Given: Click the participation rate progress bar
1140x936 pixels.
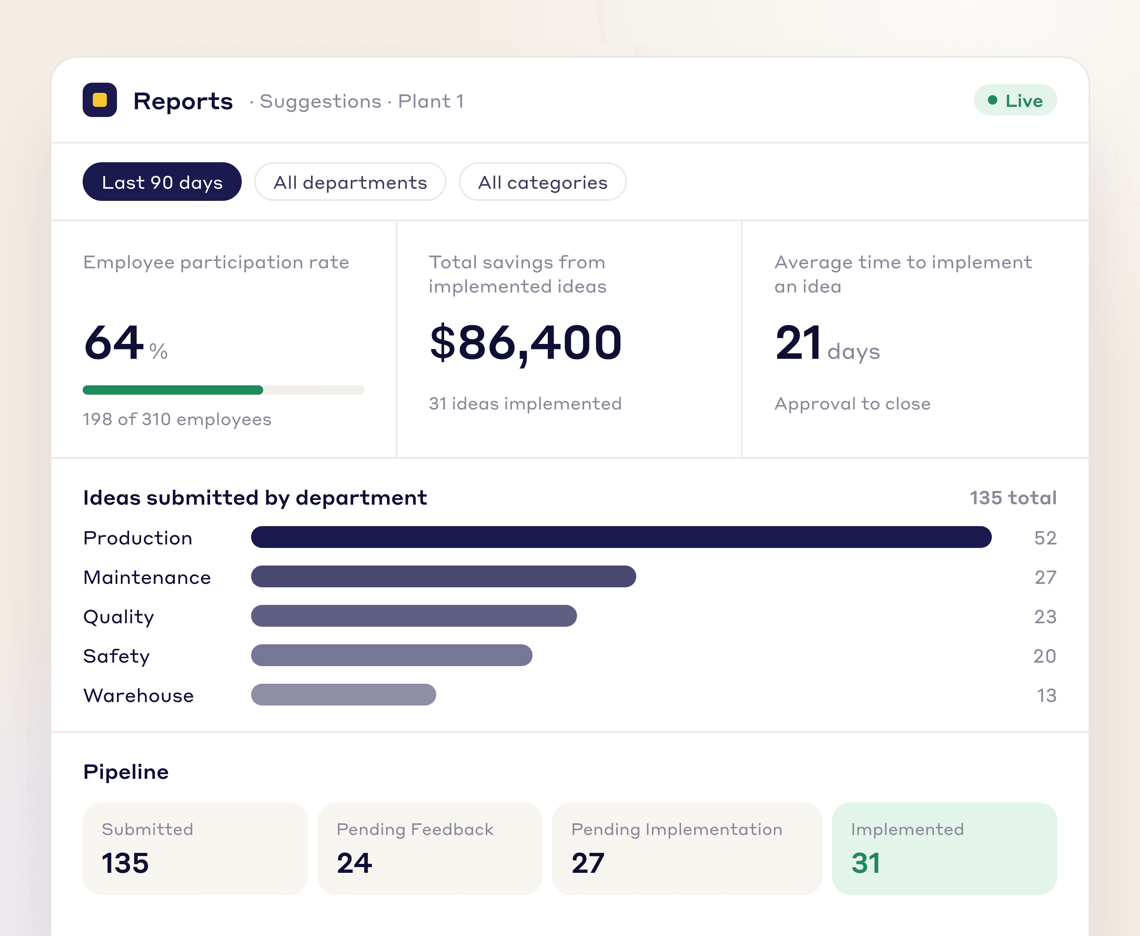Looking at the screenshot, I should 224,390.
